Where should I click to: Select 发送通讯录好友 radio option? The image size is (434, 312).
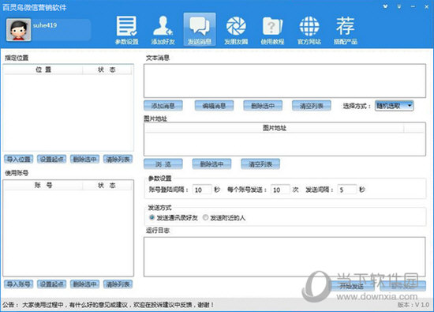click(174, 218)
